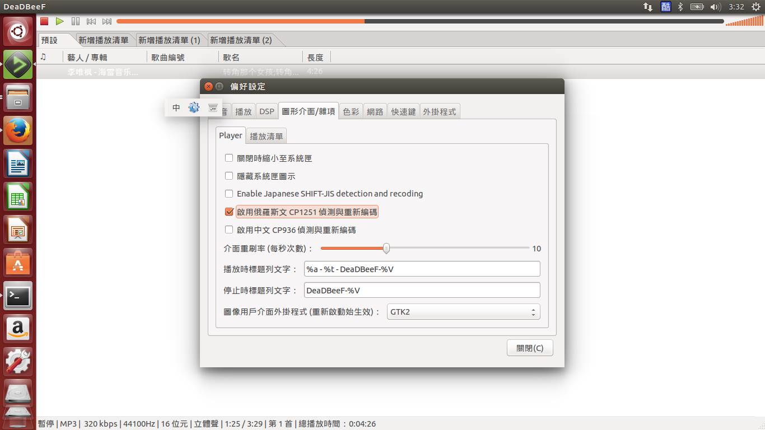Enable 中文 CP936 detection checkbox
This screenshot has width=765, height=430.
(229, 230)
